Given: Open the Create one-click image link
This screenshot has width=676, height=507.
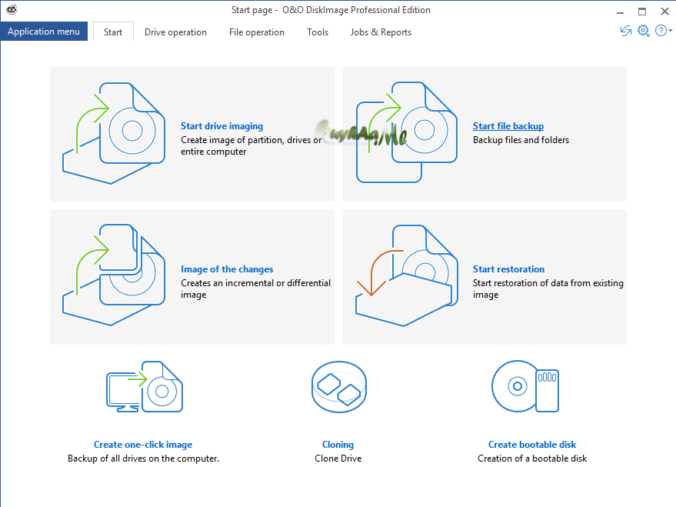Looking at the screenshot, I should click(x=143, y=445).
